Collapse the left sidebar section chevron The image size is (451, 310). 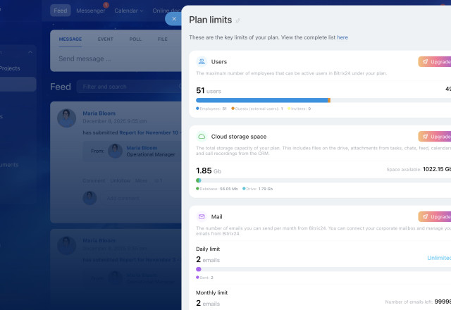[x=30, y=52]
